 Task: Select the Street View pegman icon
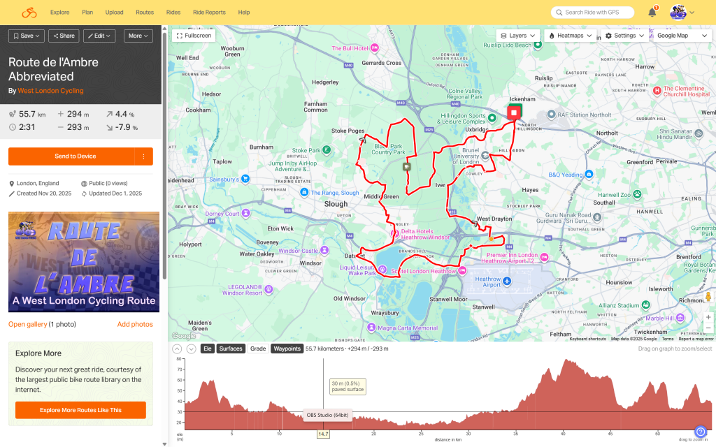coord(708,298)
